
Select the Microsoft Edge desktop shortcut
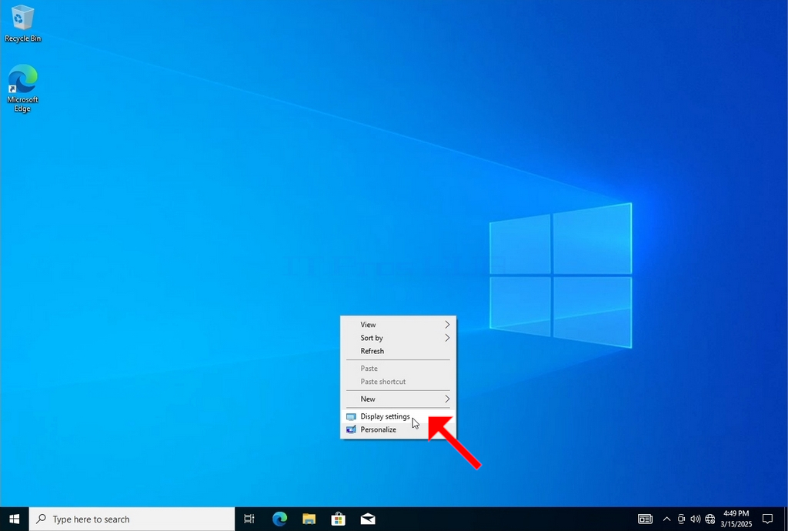22,88
